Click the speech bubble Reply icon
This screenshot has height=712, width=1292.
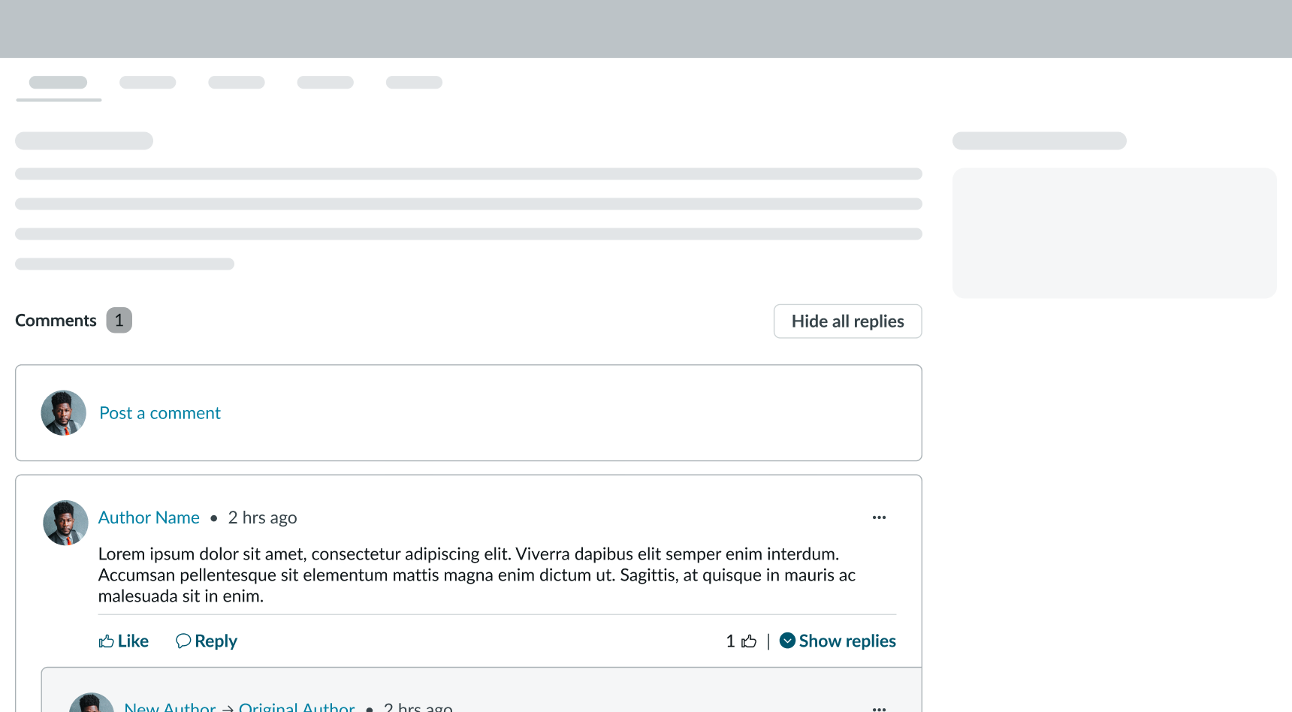(183, 641)
